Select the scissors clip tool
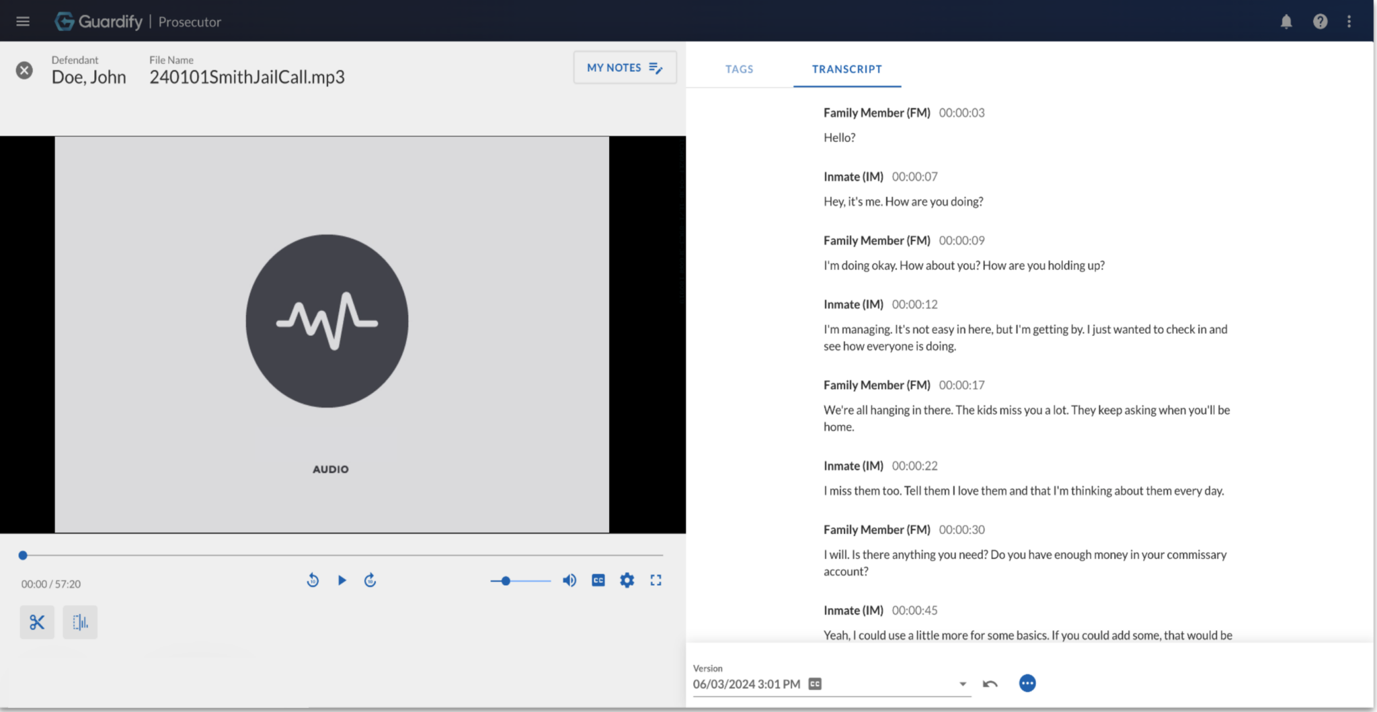Image resolution: width=1377 pixels, height=712 pixels. [x=37, y=622]
